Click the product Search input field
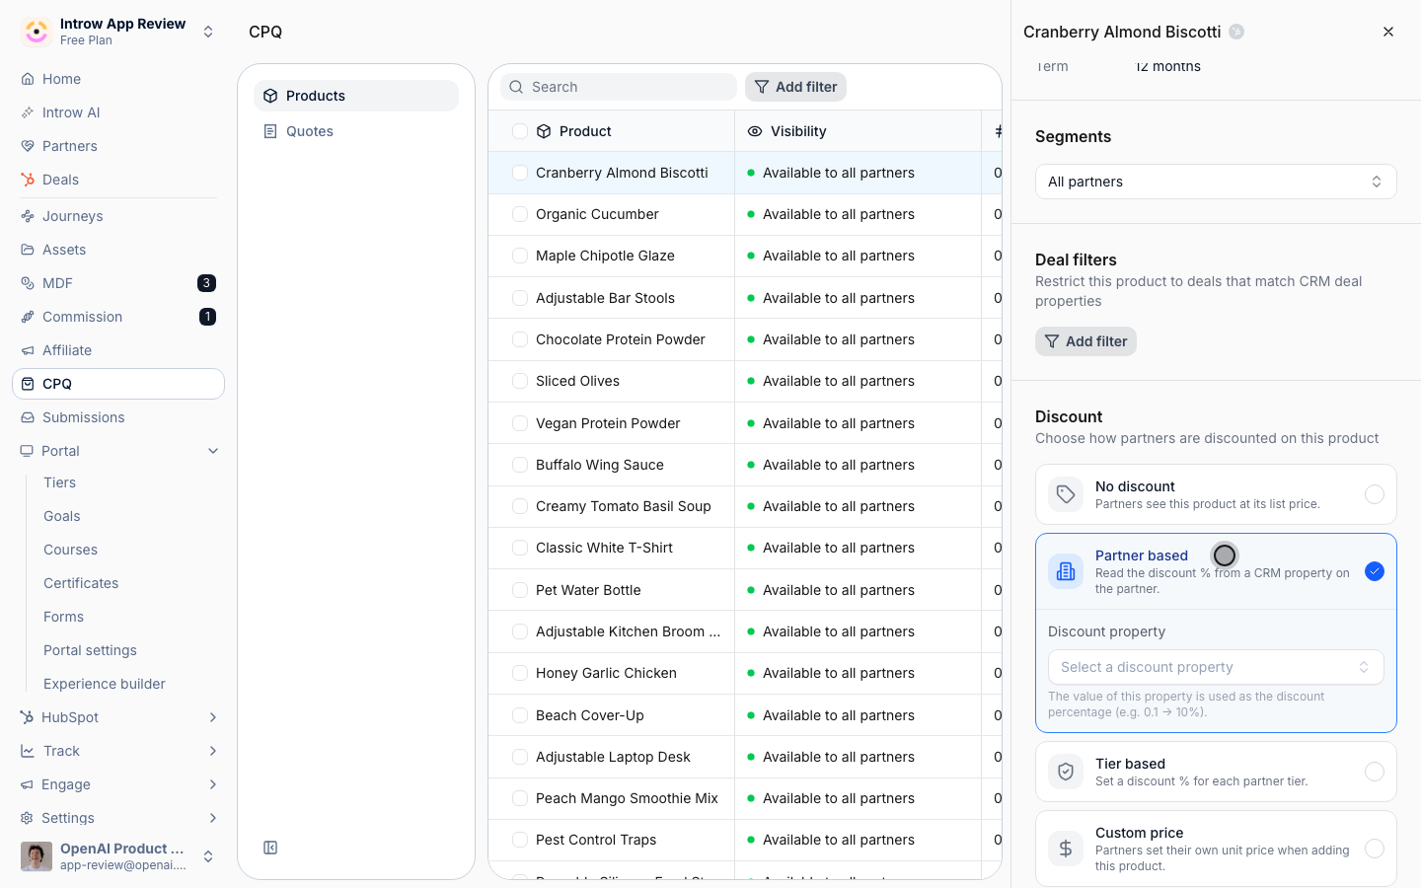The width and height of the screenshot is (1421, 888). click(619, 87)
